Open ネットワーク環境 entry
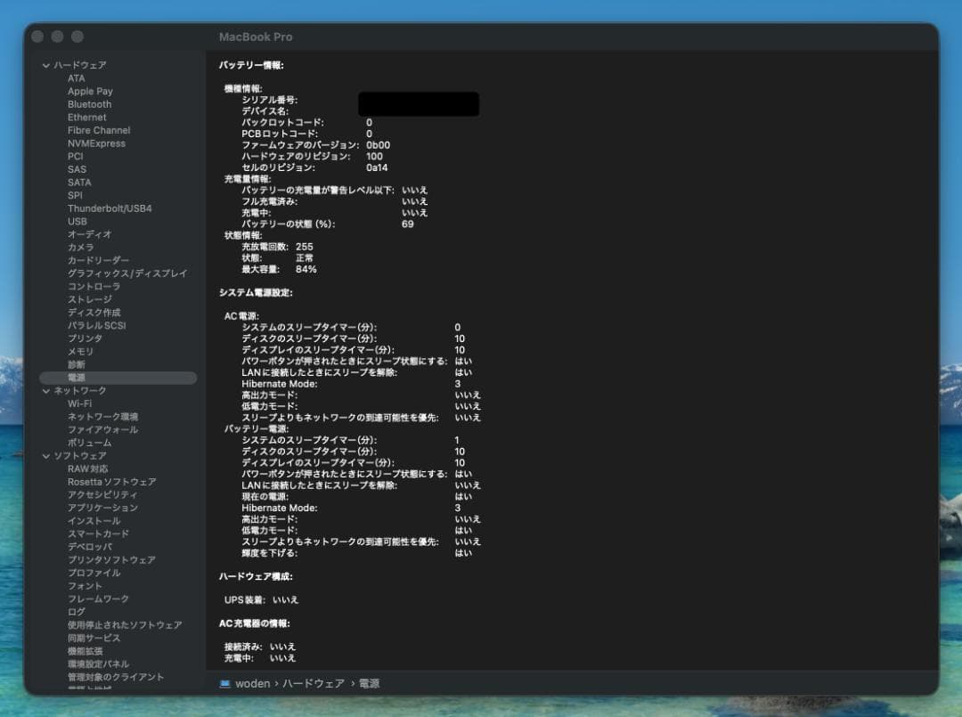 click(102, 417)
